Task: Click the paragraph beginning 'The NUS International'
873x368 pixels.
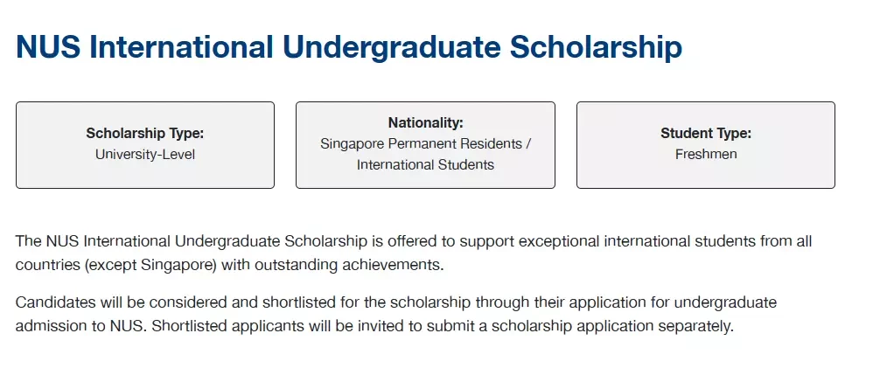Action: [414, 253]
